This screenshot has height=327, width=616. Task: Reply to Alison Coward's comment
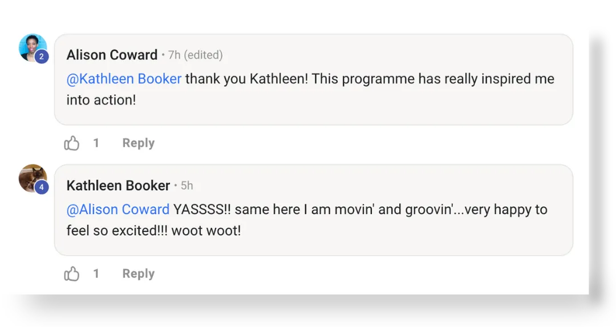(138, 143)
